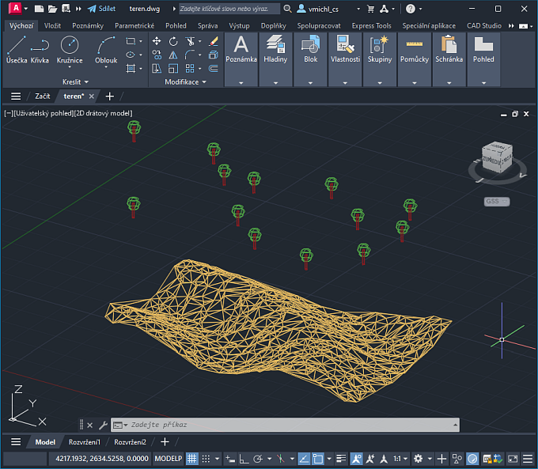Insert a Blok from the ribbon
The width and height of the screenshot is (538, 469).
point(310,49)
